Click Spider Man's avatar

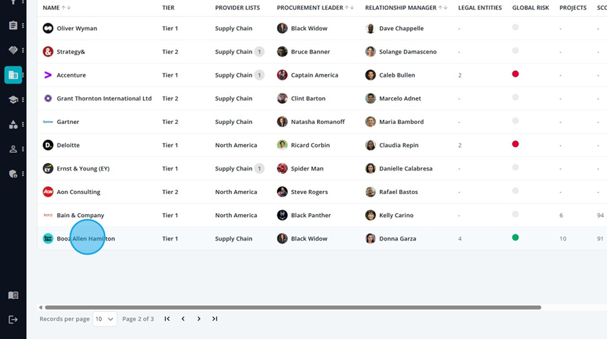[282, 168]
